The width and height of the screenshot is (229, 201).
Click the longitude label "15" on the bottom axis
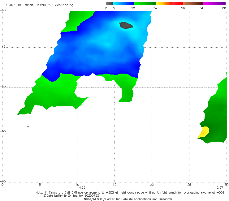point(114,185)
